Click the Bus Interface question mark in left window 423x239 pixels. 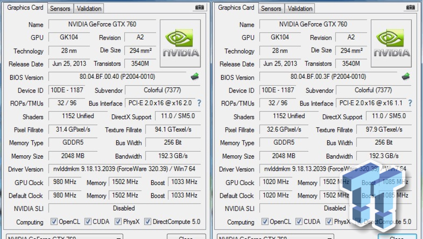click(199, 103)
